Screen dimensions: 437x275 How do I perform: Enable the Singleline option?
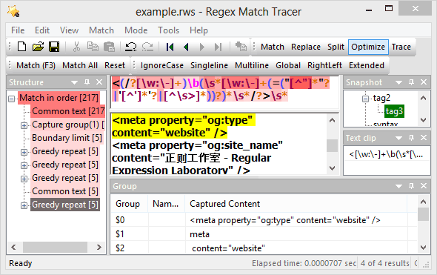pos(209,65)
